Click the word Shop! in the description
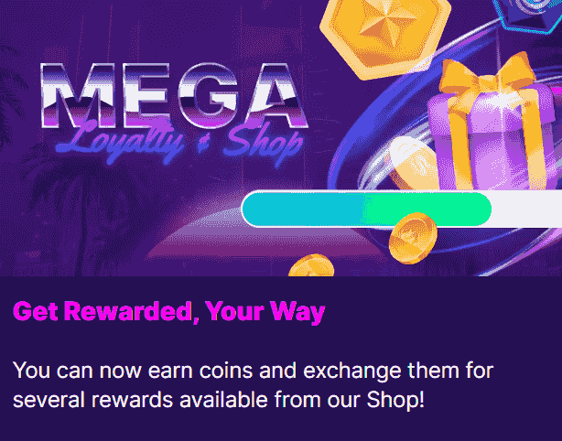This screenshot has width=562, height=441. coord(395,400)
